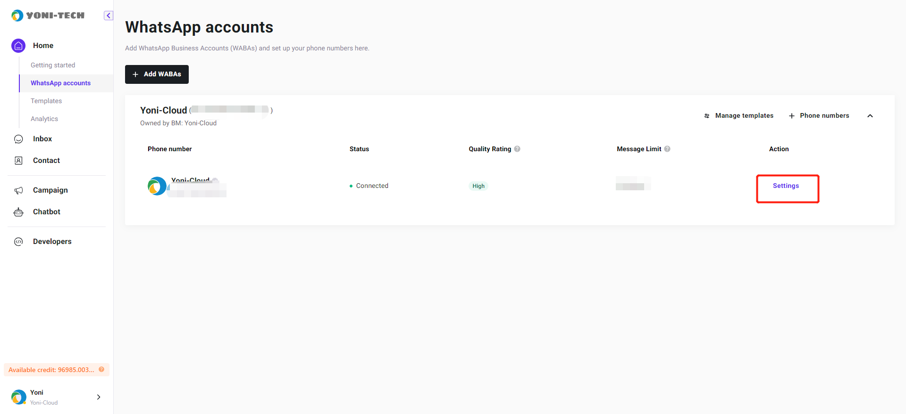
Task: Go to Inbox
Action: [x=42, y=139]
